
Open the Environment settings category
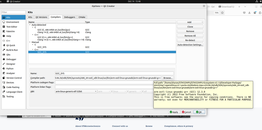pyautogui.click(x=14, y=22)
